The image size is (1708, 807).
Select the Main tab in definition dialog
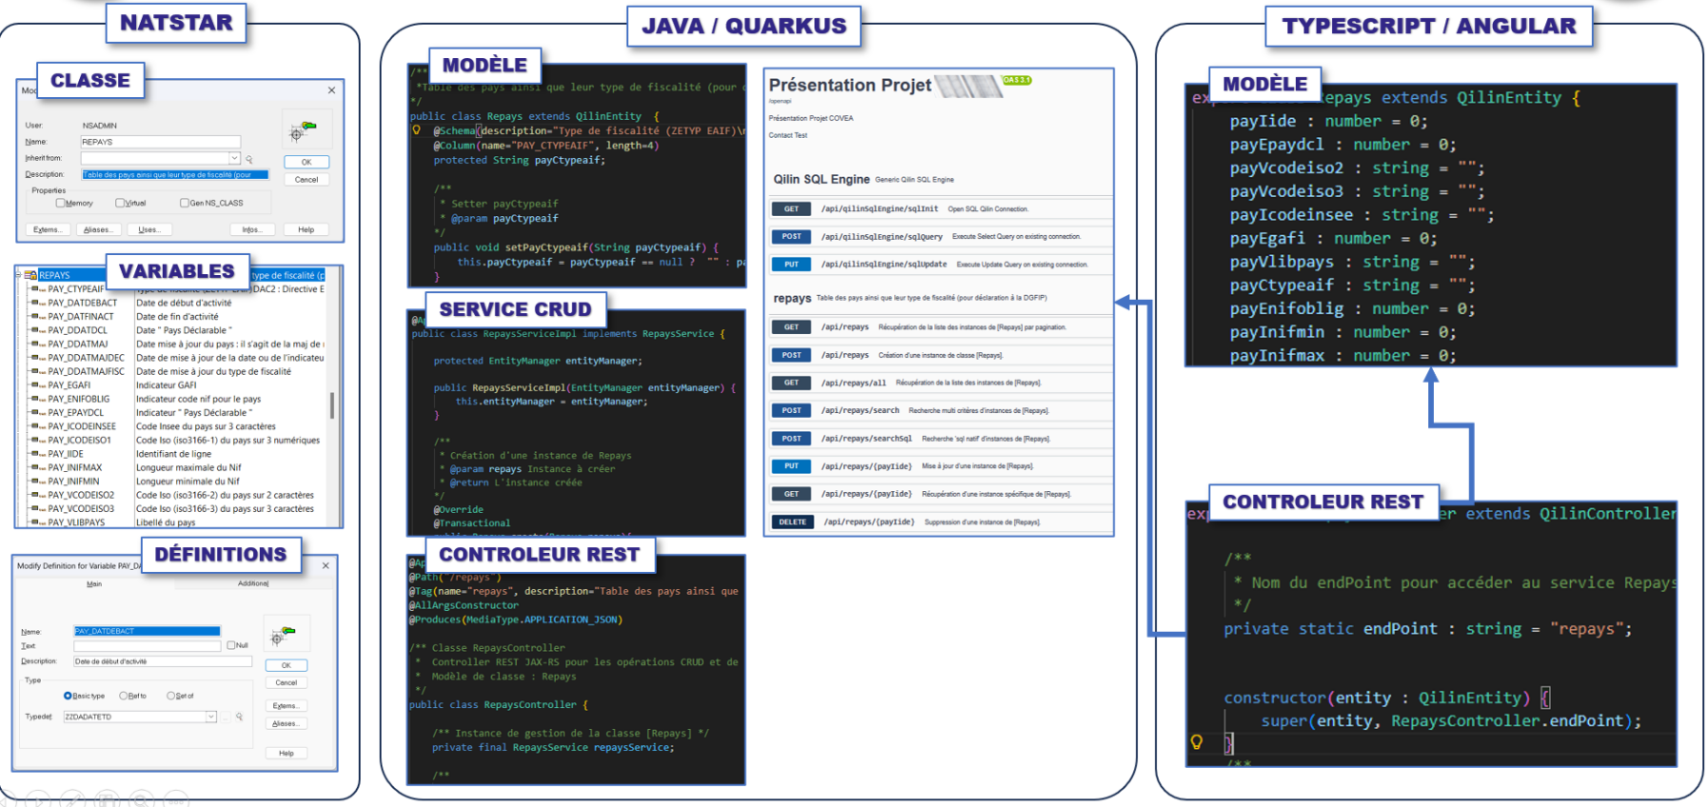coord(94,583)
